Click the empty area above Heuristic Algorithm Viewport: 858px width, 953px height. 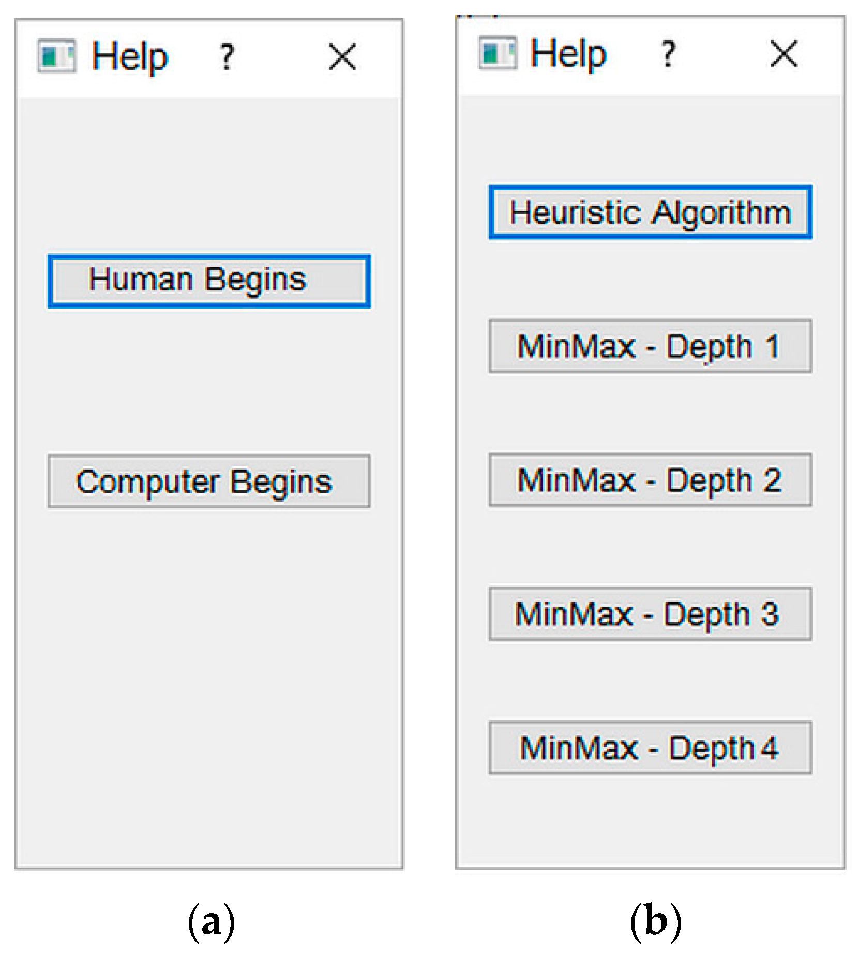(650, 140)
